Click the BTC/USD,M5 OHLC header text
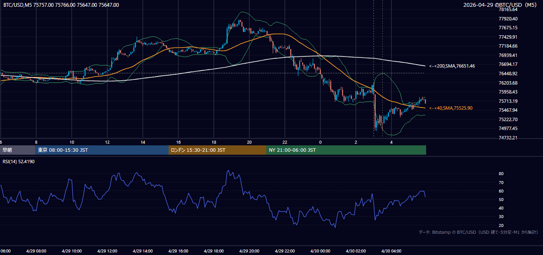Viewport: 543px width, 255px height. pyautogui.click(x=61, y=5)
